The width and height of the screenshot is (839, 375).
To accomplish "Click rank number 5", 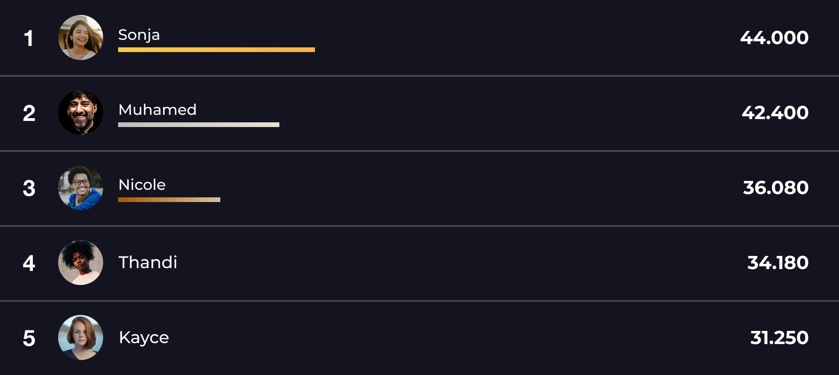I will [29, 338].
